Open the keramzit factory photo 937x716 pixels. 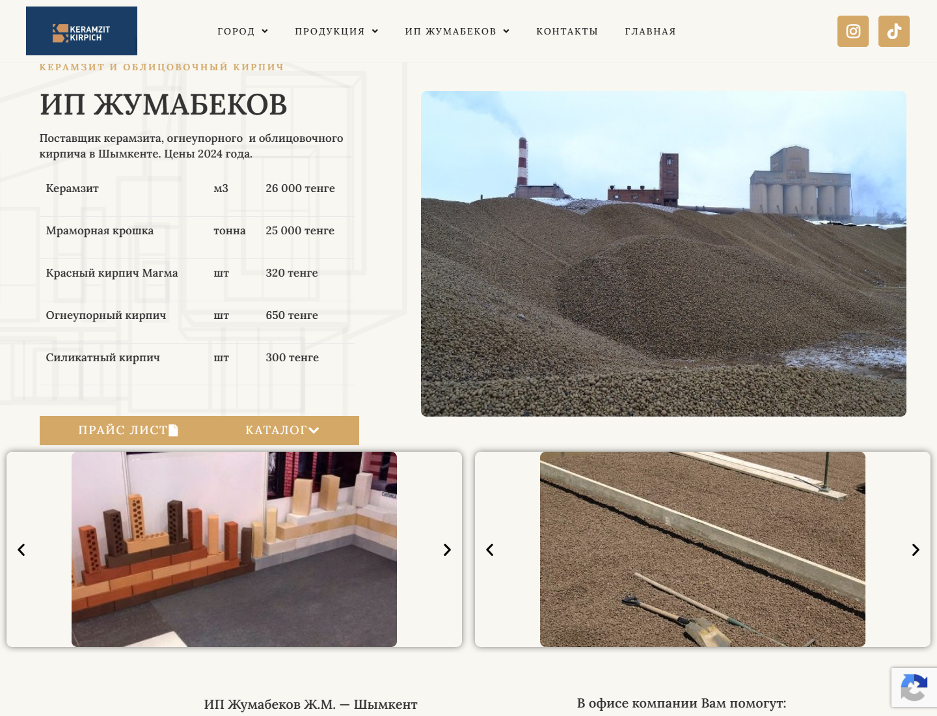click(x=664, y=254)
